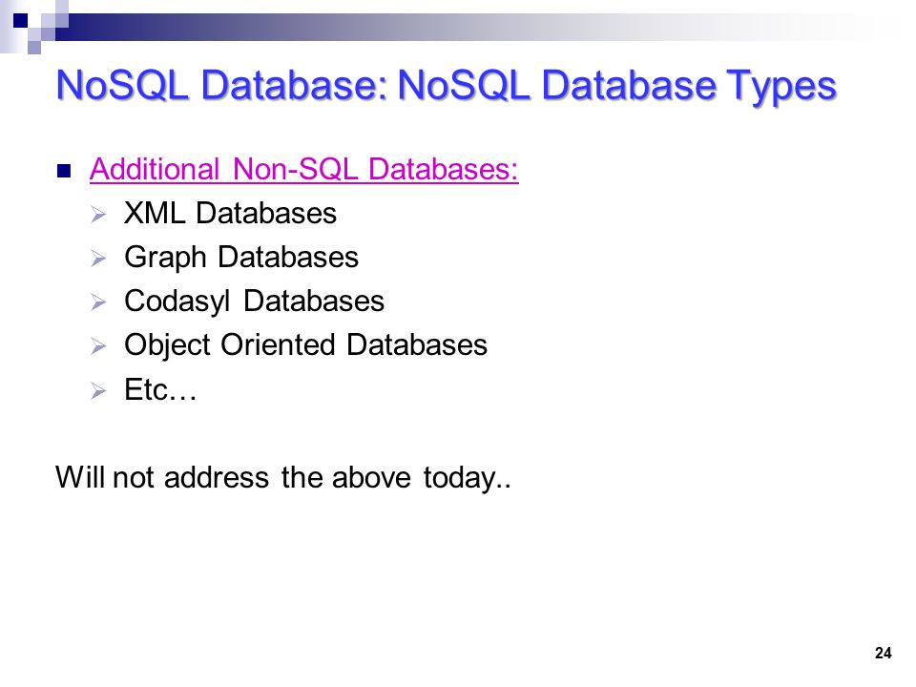916x687 pixels.
Task: Select the XML Databases text
Action: 230,213
